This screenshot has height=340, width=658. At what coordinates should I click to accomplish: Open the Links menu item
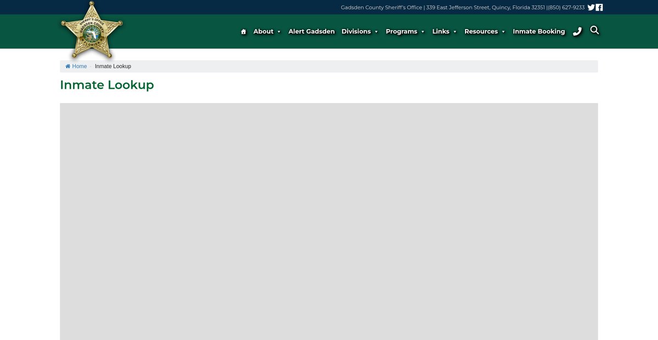[x=441, y=32]
